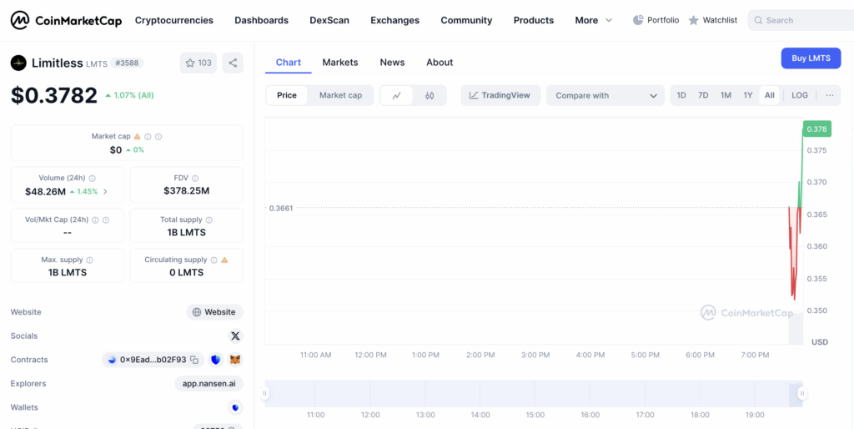Click the right handle of time range slider
This screenshot has width=854, height=429.
pos(801,393)
